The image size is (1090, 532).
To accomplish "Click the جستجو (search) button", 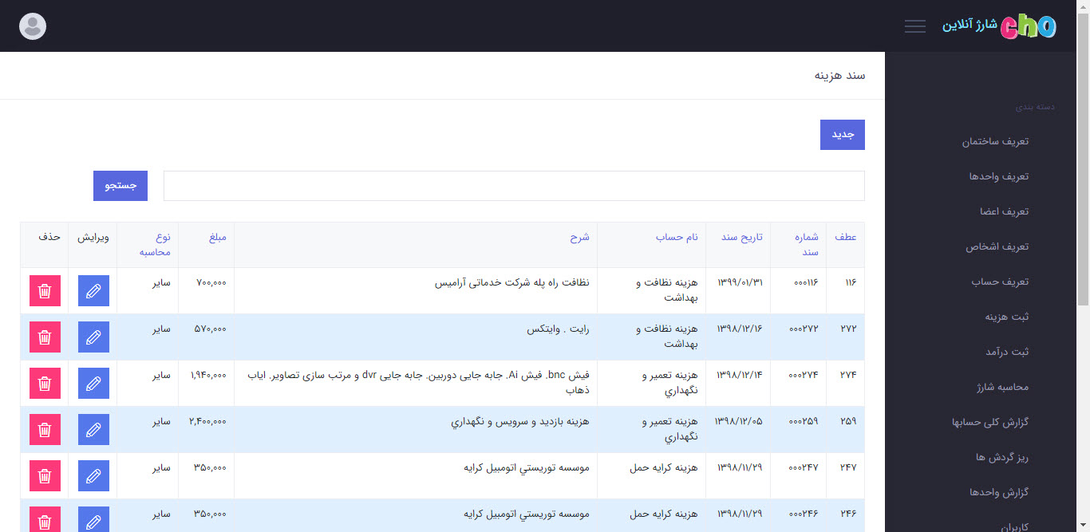I will coord(120,185).
